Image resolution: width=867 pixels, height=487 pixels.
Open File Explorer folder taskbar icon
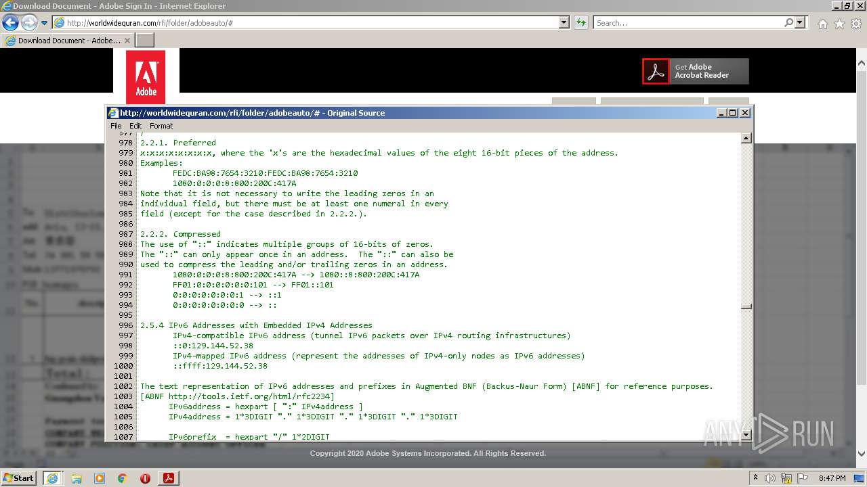click(77, 478)
